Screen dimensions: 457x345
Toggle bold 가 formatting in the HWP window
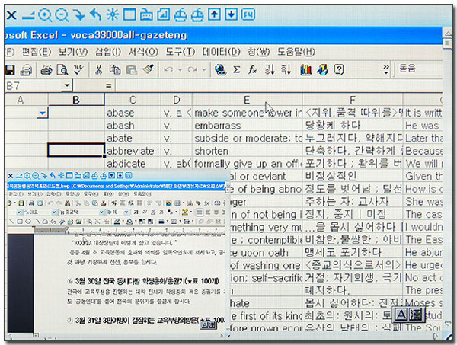coord(136,212)
